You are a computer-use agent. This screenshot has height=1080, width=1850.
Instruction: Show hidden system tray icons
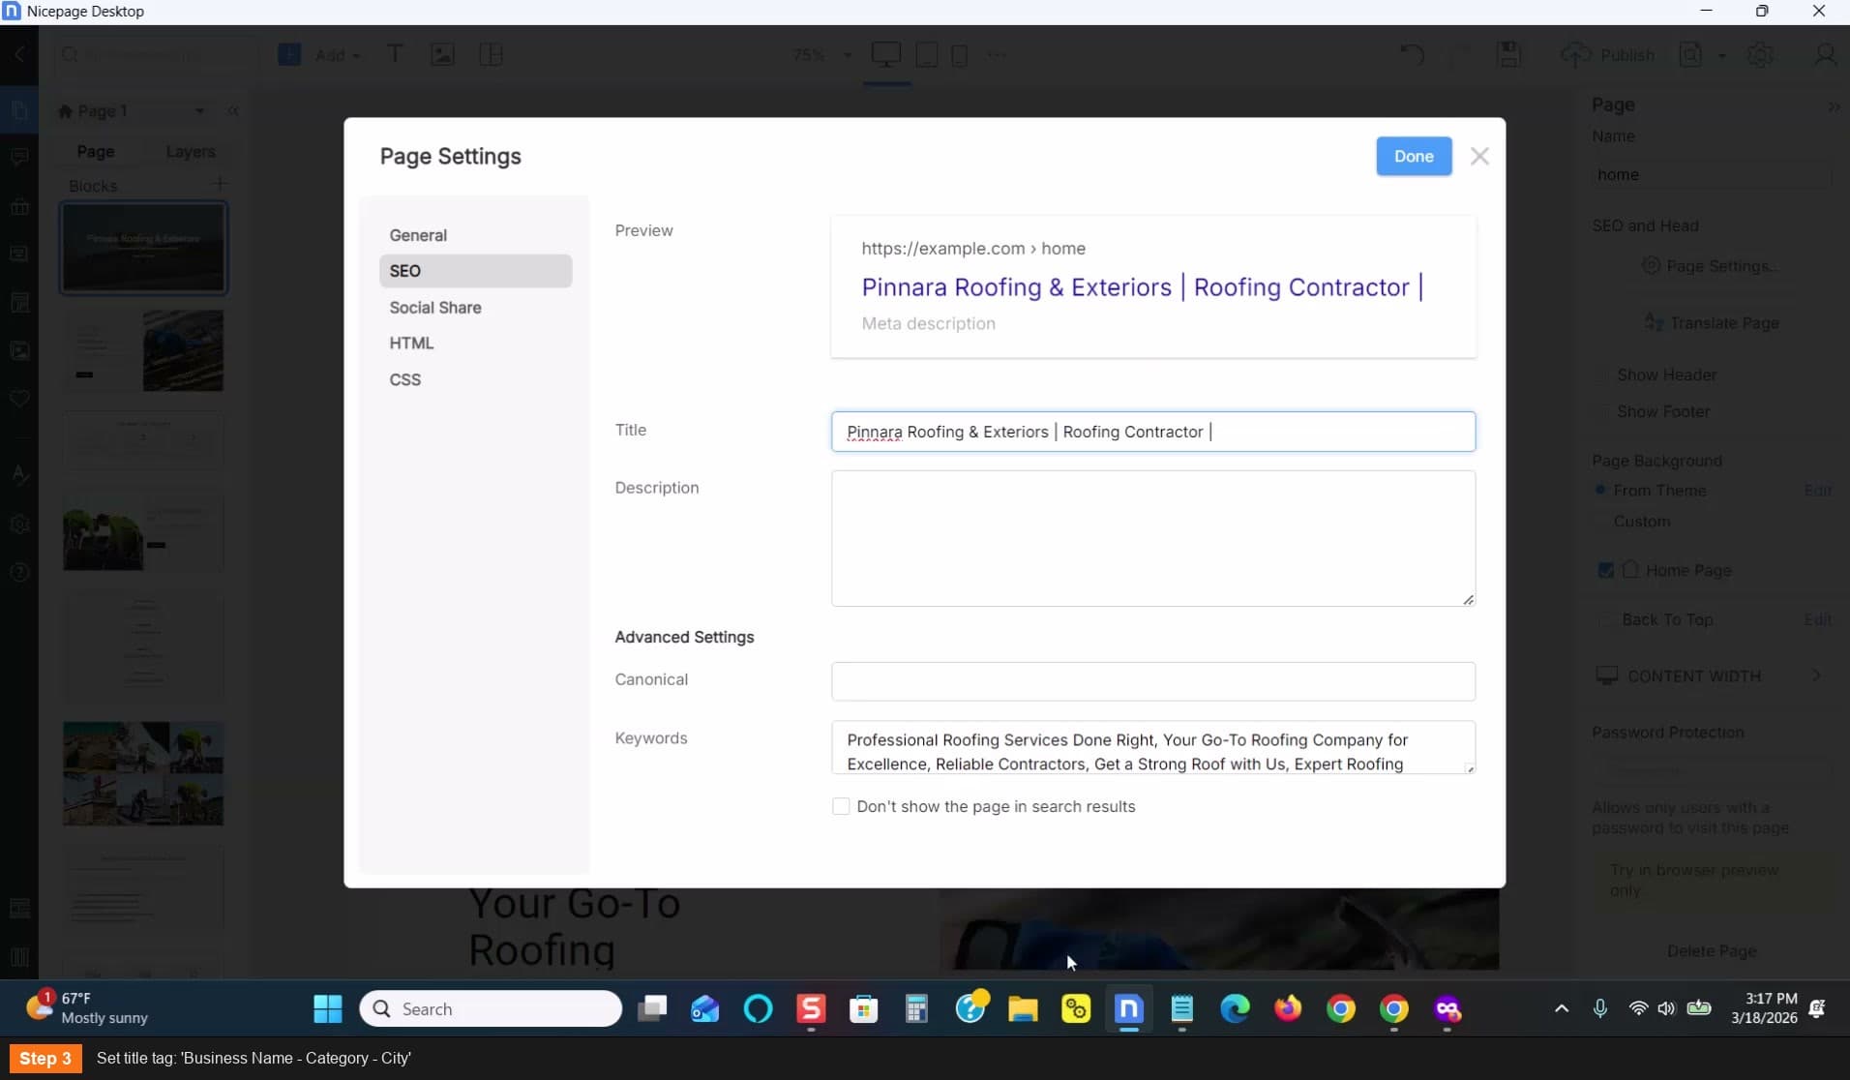(x=1561, y=1009)
